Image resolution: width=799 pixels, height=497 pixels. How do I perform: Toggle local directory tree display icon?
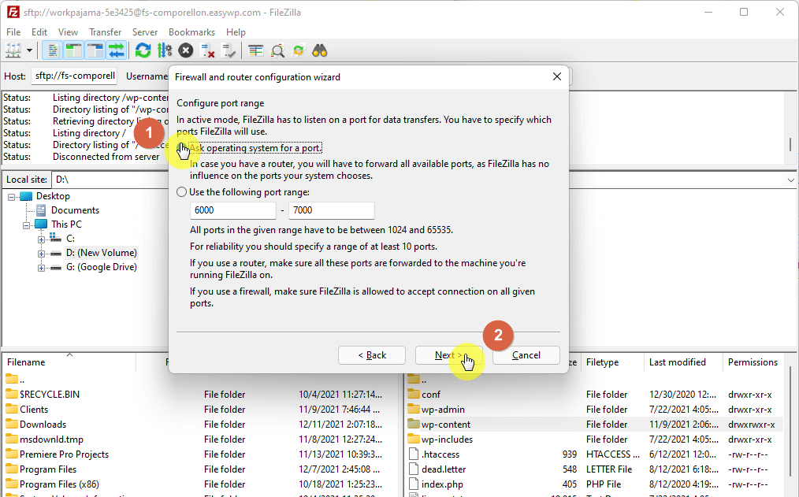click(74, 51)
